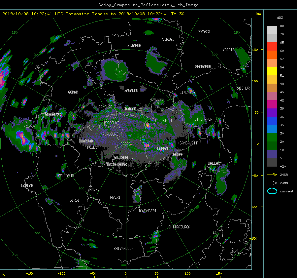Click the Gadag Composite Reflectivity title text
Screen dimensions: 297x278
pyautogui.click(x=148, y=5)
